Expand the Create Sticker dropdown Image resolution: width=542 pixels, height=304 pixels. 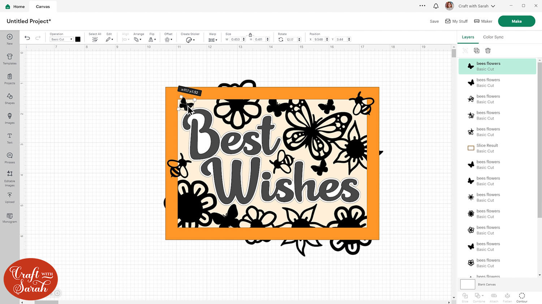coord(190,40)
